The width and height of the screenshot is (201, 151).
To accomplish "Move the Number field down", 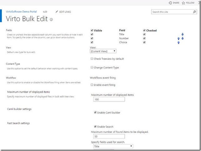I will click(x=182, y=38).
